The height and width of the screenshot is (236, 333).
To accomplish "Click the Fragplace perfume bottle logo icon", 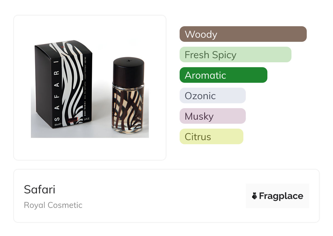I will pyautogui.click(x=255, y=196).
